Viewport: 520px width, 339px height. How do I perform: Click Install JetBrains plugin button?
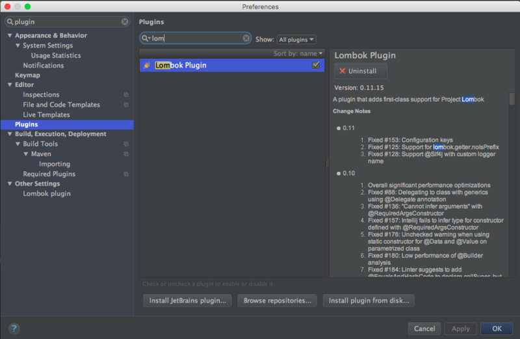[188, 301]
